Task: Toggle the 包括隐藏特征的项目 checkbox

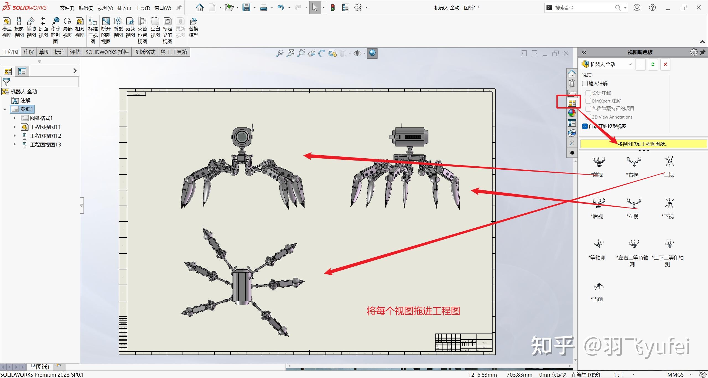Action: click(588, 109)
